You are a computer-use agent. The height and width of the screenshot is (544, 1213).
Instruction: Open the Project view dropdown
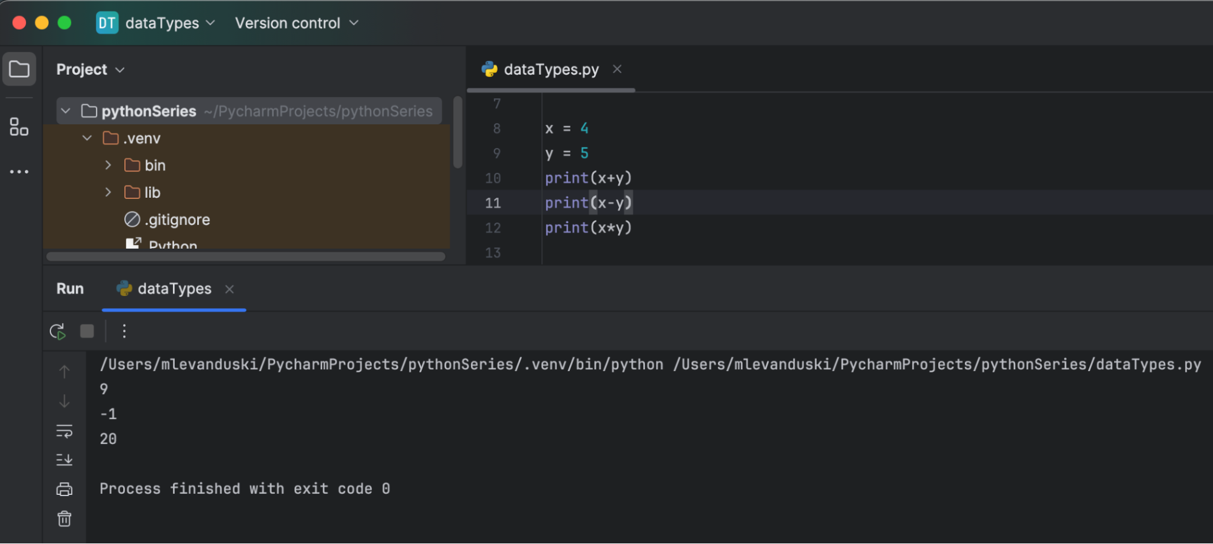[90, 69]
